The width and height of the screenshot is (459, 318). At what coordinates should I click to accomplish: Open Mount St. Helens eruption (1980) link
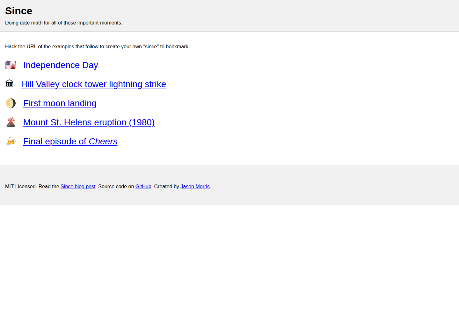point(89,122)
